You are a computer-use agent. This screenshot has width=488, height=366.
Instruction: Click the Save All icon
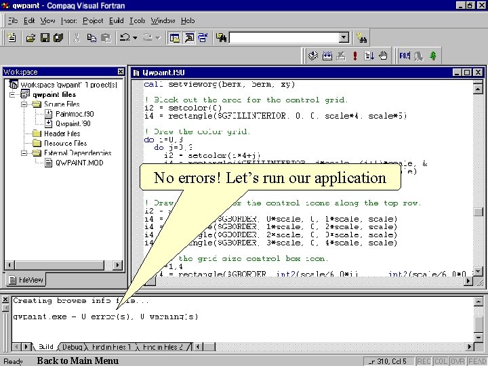click(x=58, y=38)
